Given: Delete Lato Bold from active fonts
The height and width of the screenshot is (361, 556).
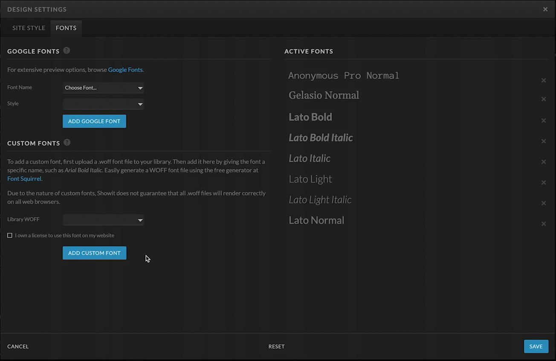Looking at the screenshot, I should [x=544, y=120].
